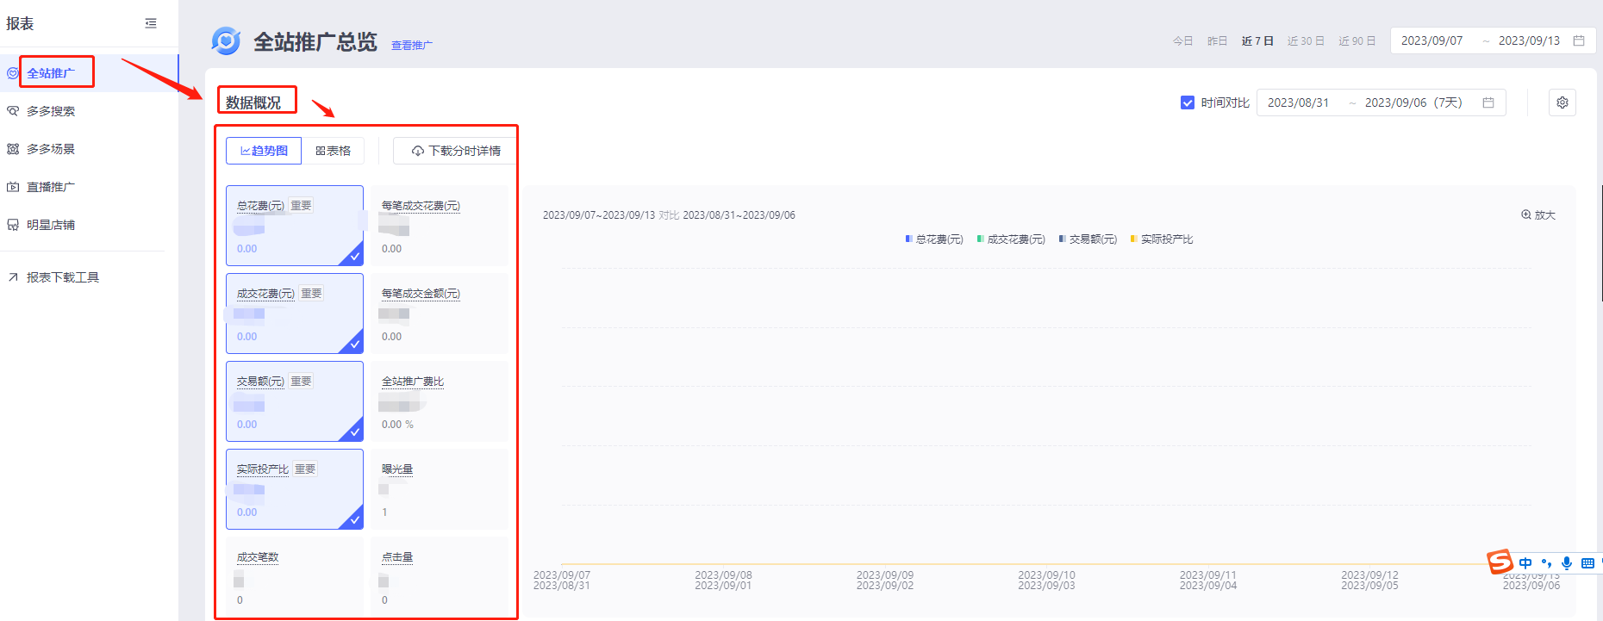Toggle the 时间对比 checkbox

pos(1187,102)
